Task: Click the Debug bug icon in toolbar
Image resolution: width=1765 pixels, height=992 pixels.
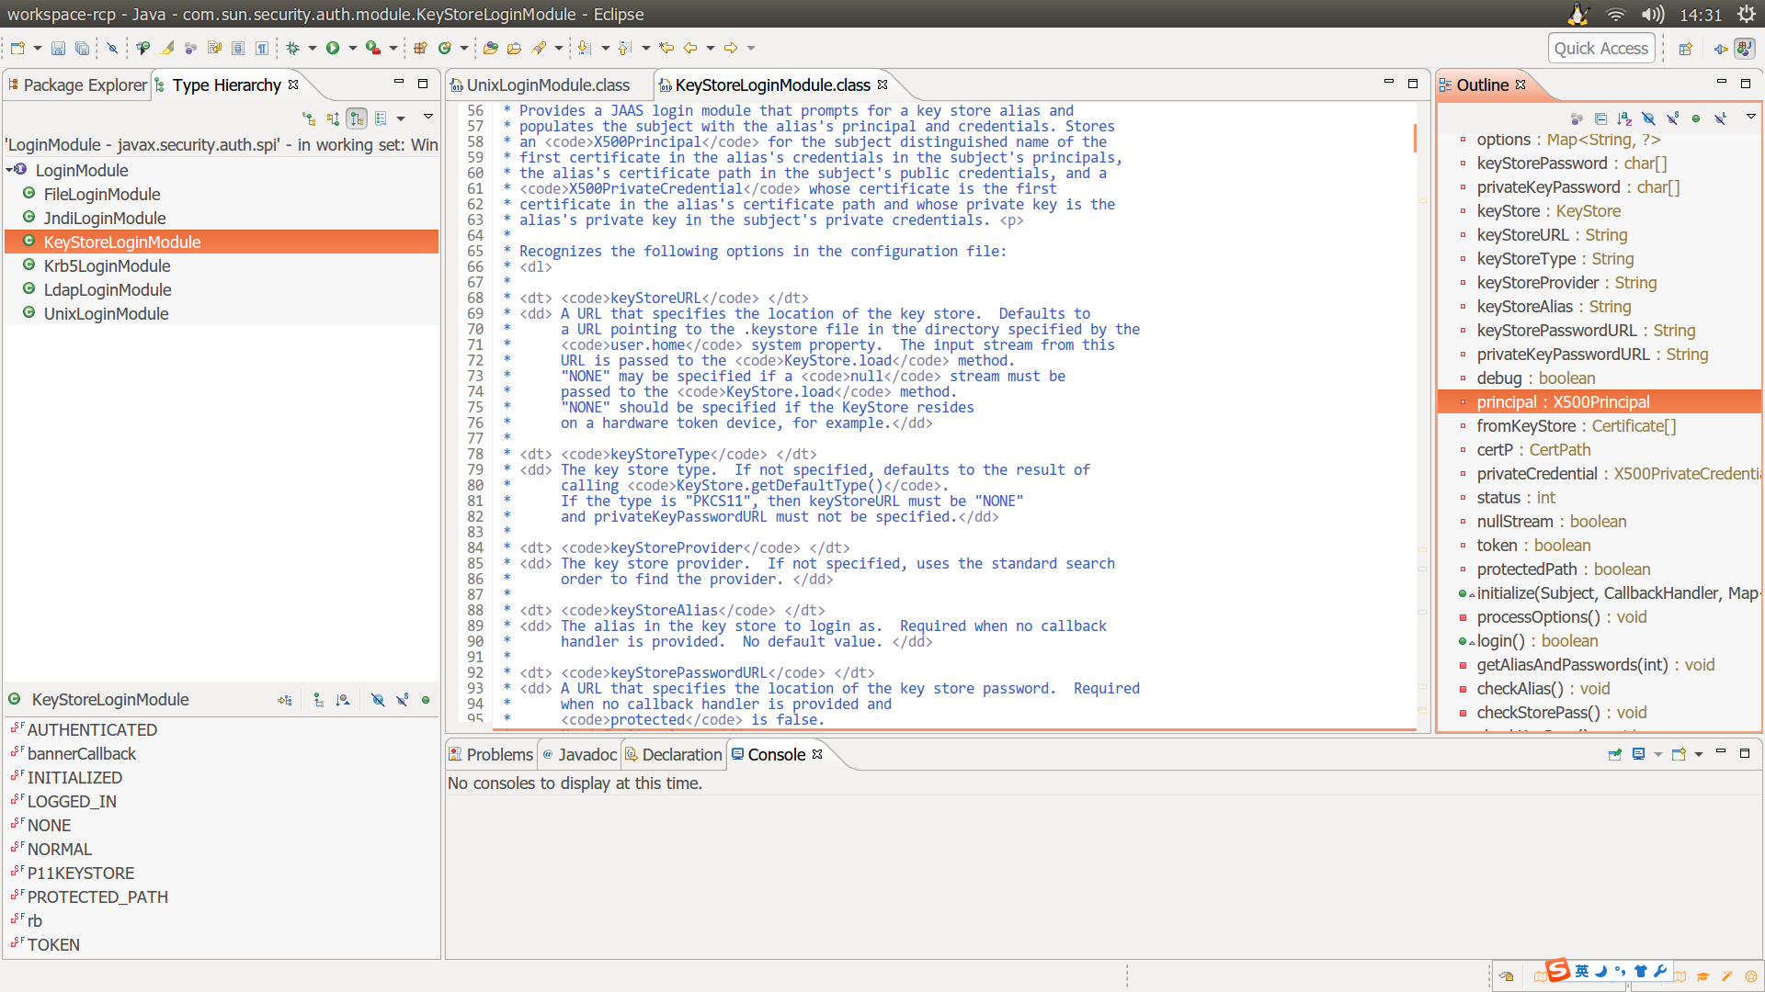Action: (x=293, y=48)
